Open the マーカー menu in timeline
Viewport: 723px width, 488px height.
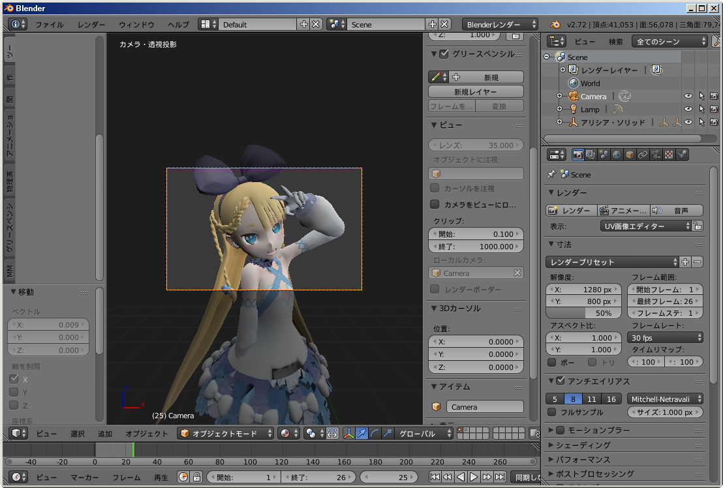point(85,478)
